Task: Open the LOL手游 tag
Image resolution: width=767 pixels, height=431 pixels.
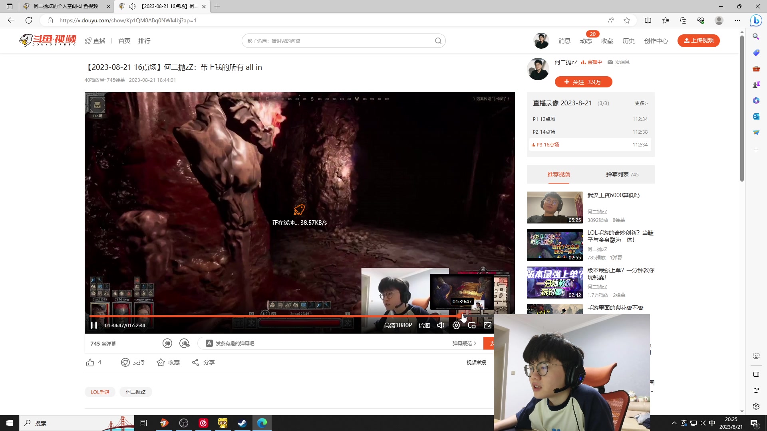Action: (100, 392)
